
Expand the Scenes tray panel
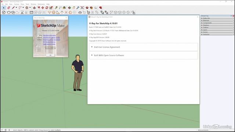pos(217,32)
